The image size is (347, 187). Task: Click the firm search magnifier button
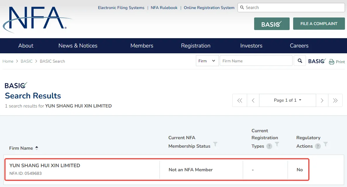coord(300,61)
